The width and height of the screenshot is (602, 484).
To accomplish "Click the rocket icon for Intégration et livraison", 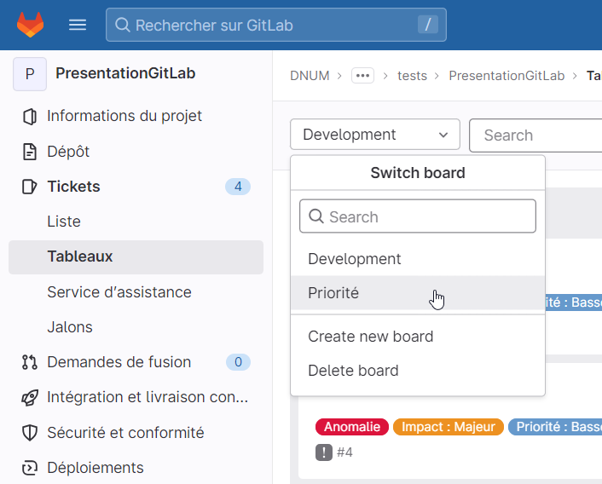I will pos(30,397).
